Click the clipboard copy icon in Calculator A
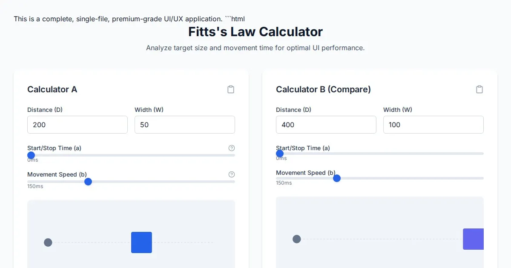 click(231, 89)
